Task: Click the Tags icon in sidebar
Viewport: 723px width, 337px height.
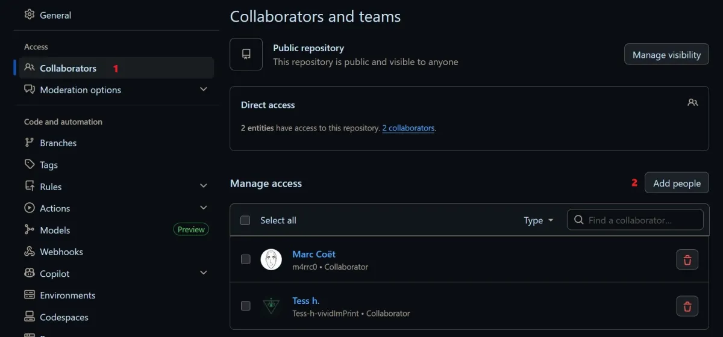Action: pos(29,164)
